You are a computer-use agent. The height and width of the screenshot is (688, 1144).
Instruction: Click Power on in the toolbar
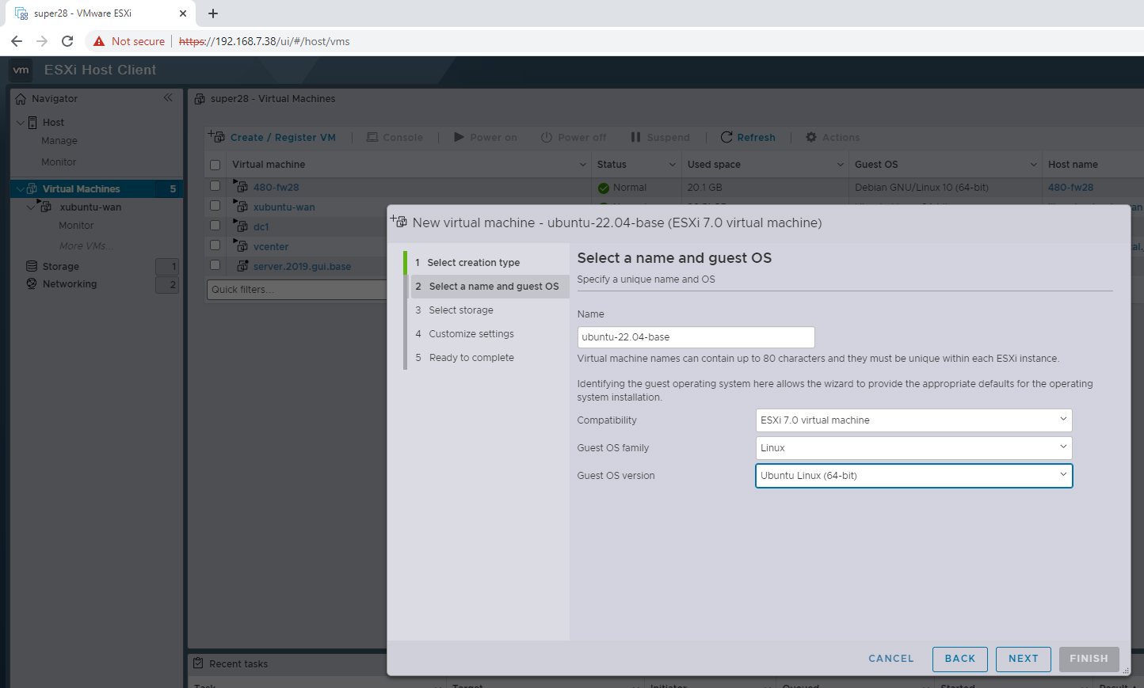coord(486,137)
